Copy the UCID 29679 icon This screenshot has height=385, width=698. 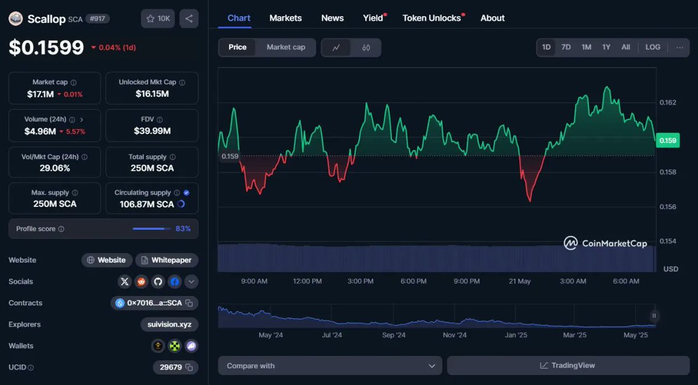point(189,368)
